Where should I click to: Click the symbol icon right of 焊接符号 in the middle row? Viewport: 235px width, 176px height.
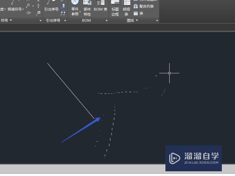click(x=28, y=6)
